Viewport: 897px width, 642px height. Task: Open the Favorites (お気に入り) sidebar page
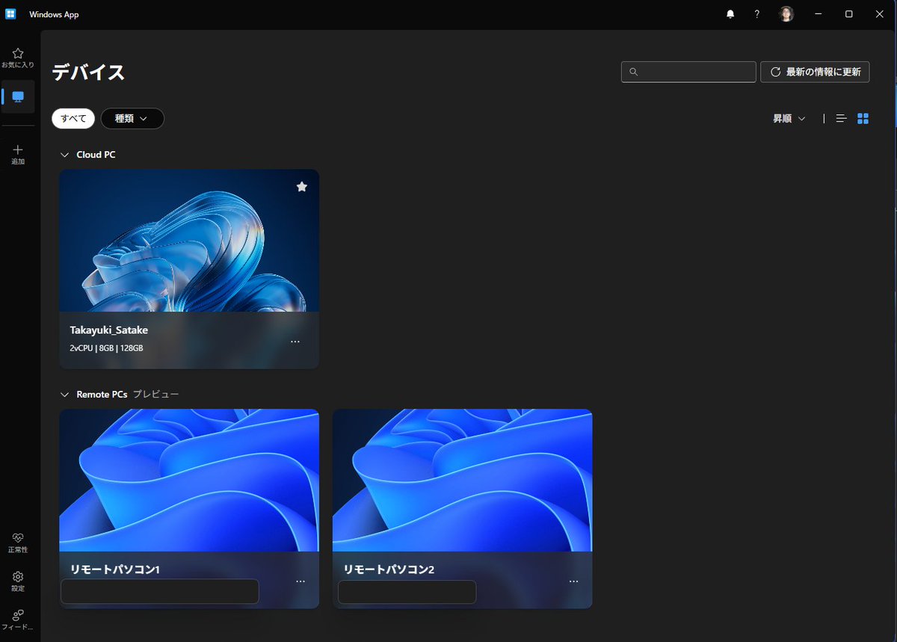point(18,58)
